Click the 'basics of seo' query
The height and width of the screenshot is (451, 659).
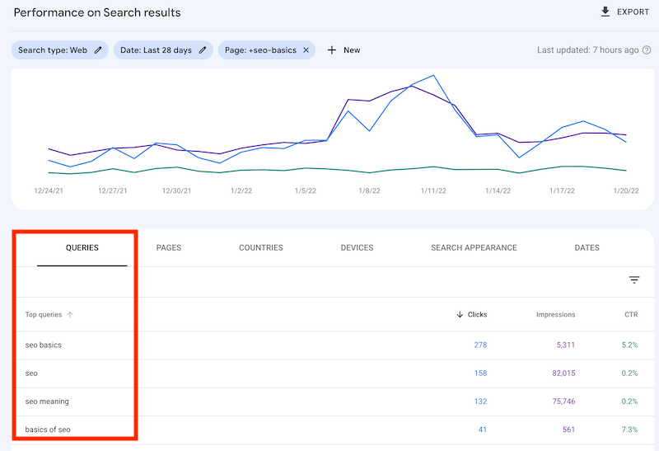[x=48, y=430]
